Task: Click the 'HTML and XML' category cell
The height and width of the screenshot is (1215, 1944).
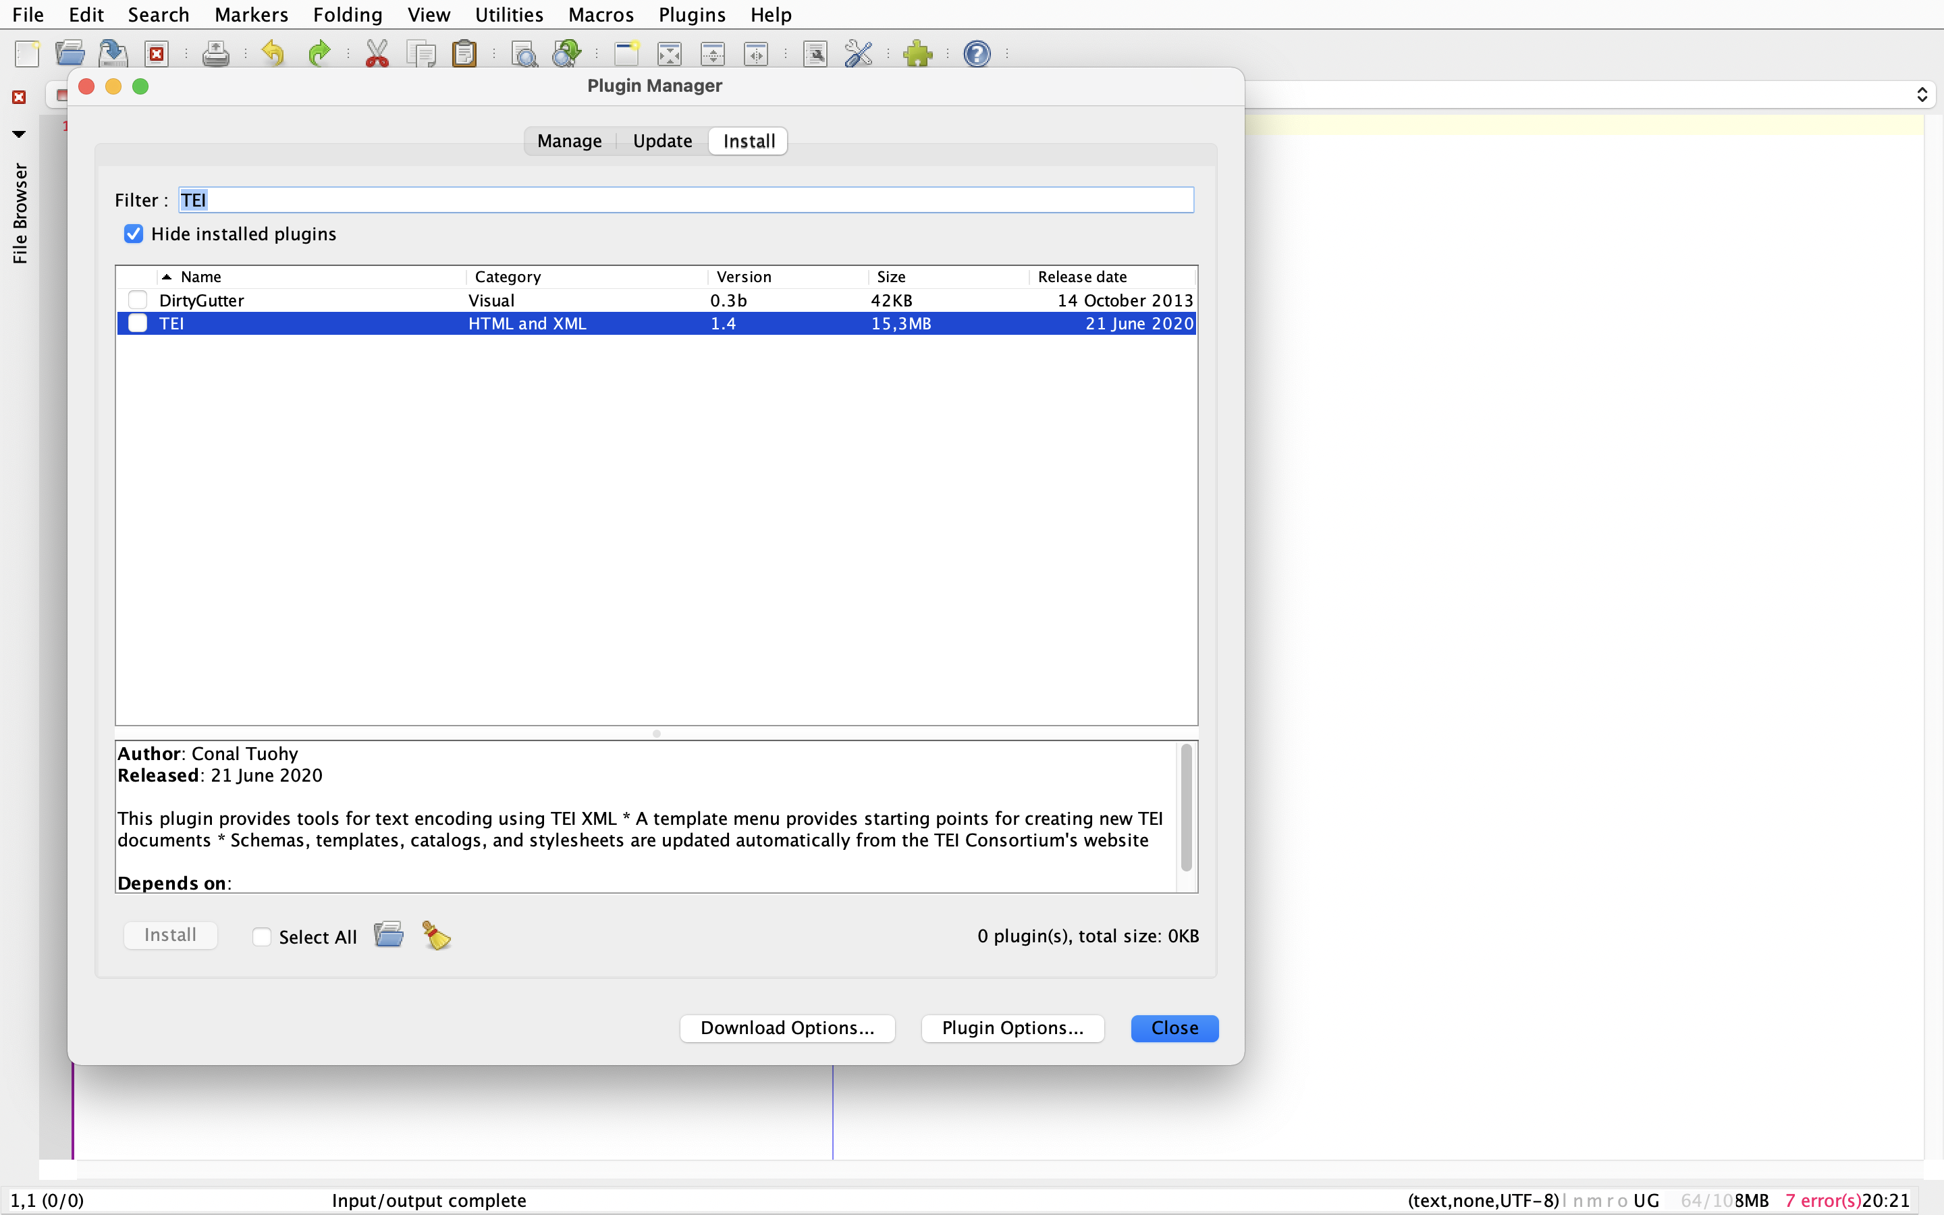Action: [528, 323]
